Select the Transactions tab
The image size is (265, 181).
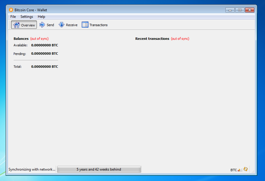(95, 25)
